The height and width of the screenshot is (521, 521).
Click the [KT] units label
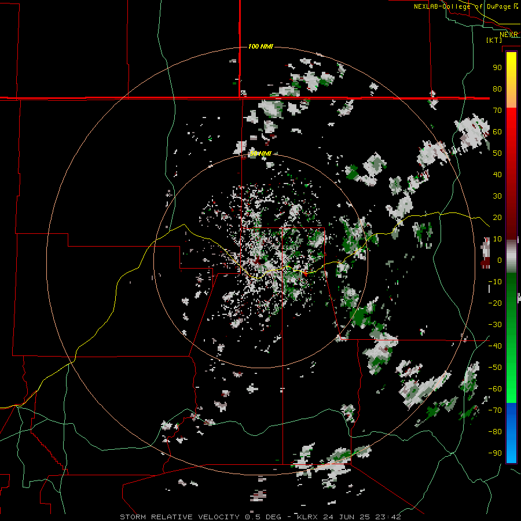[x=494, y=40]
